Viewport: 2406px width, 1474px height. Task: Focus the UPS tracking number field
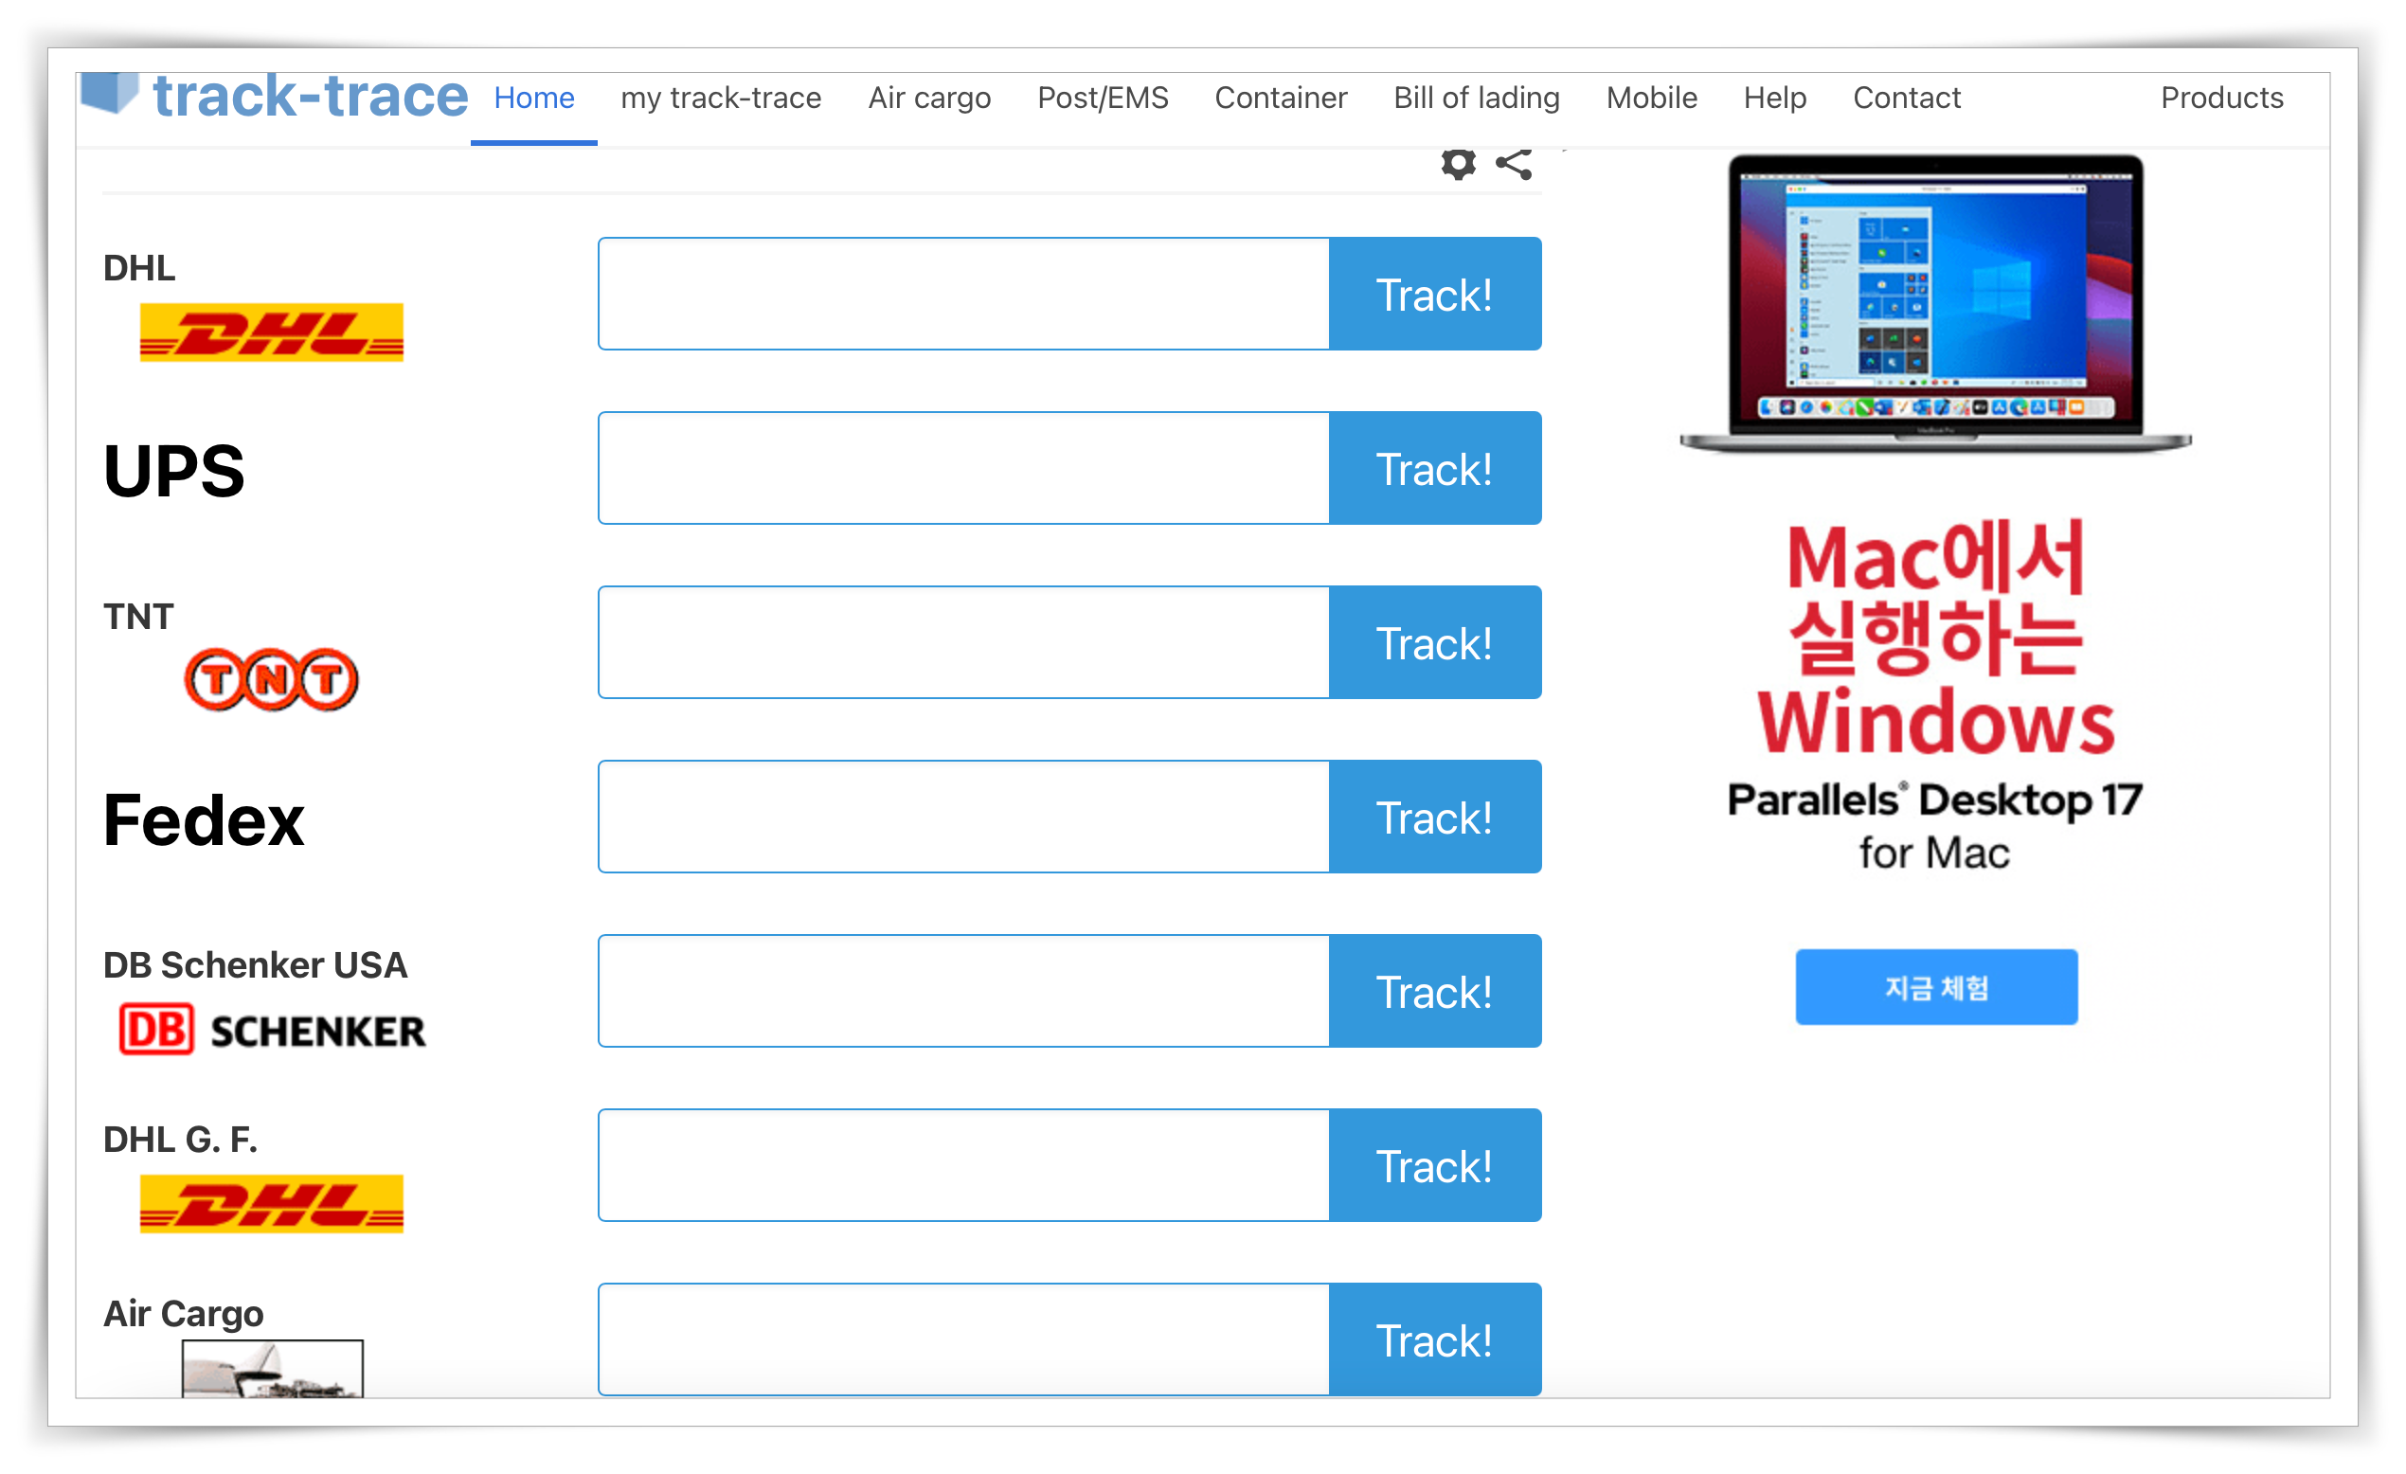(963, 468)
